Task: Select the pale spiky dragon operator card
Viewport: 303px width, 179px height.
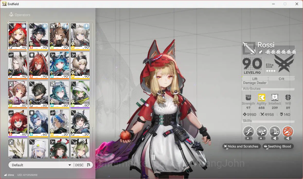Action: [17, 148]
